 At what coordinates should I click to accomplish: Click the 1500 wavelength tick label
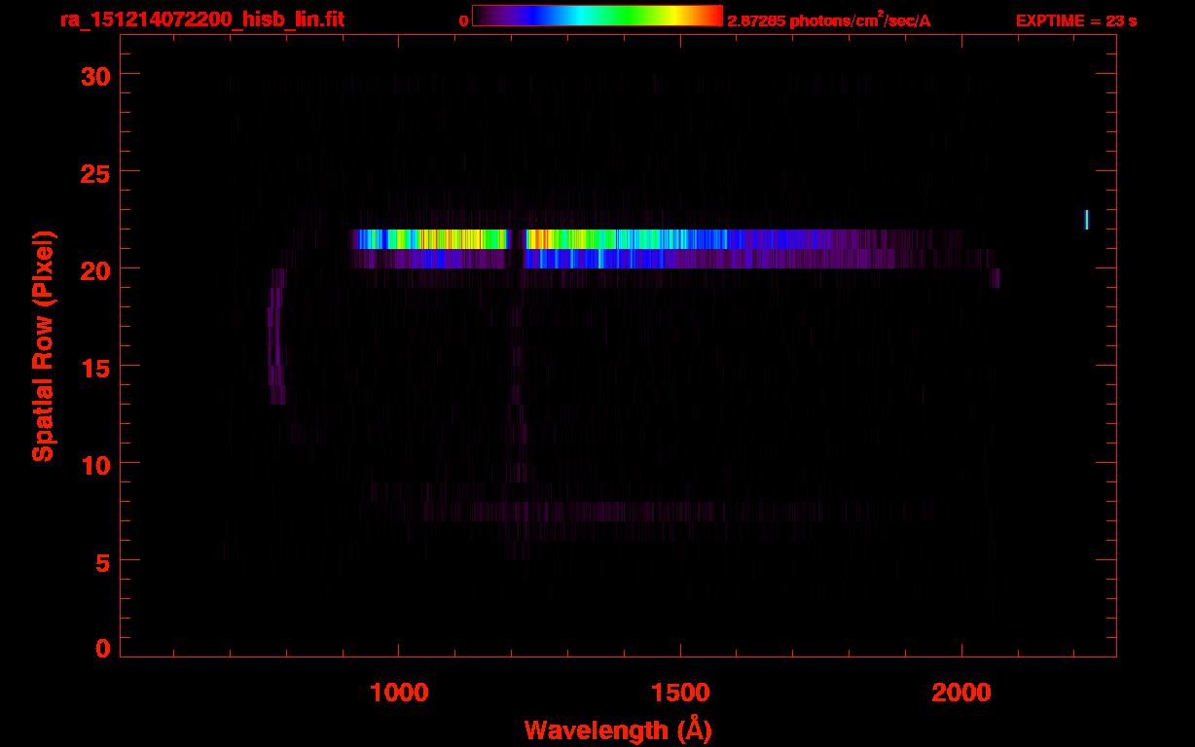point(680,693)
